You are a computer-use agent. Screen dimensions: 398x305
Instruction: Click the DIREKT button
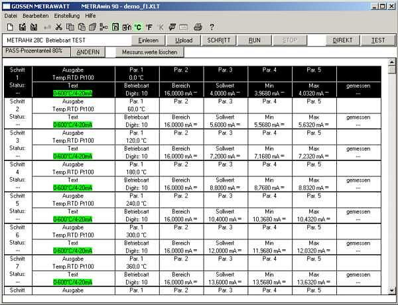(342, 40)
